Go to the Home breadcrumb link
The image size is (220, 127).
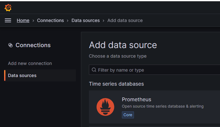pyautogui.click(x=23, y=21)
